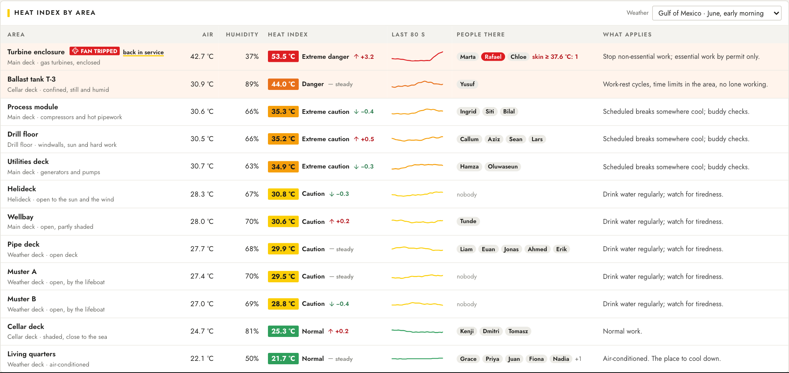Select the Yusuf person chip

tap(467, 84)
